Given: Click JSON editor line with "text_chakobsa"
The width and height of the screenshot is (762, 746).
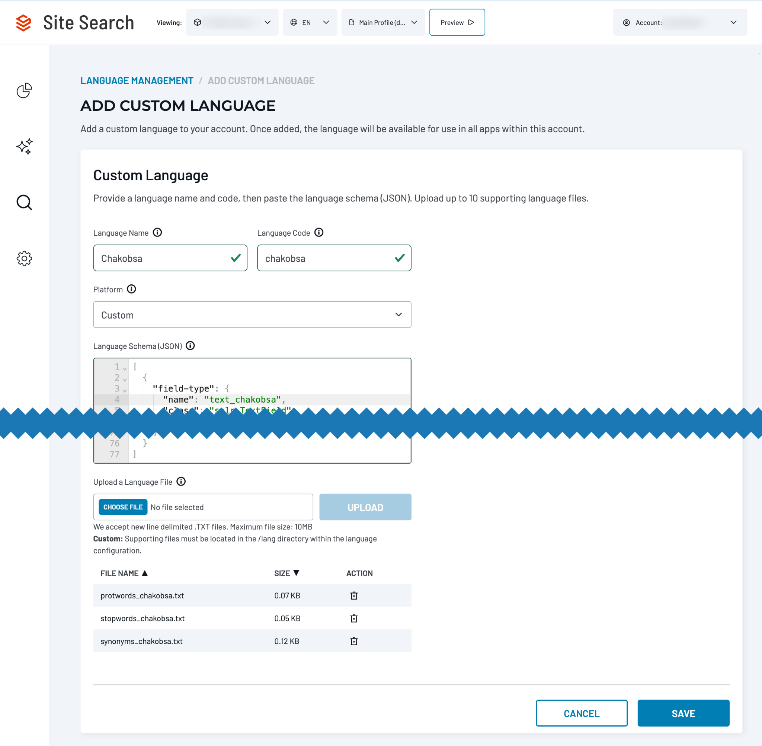Looking at the screenshot, I should pos(270,400).
